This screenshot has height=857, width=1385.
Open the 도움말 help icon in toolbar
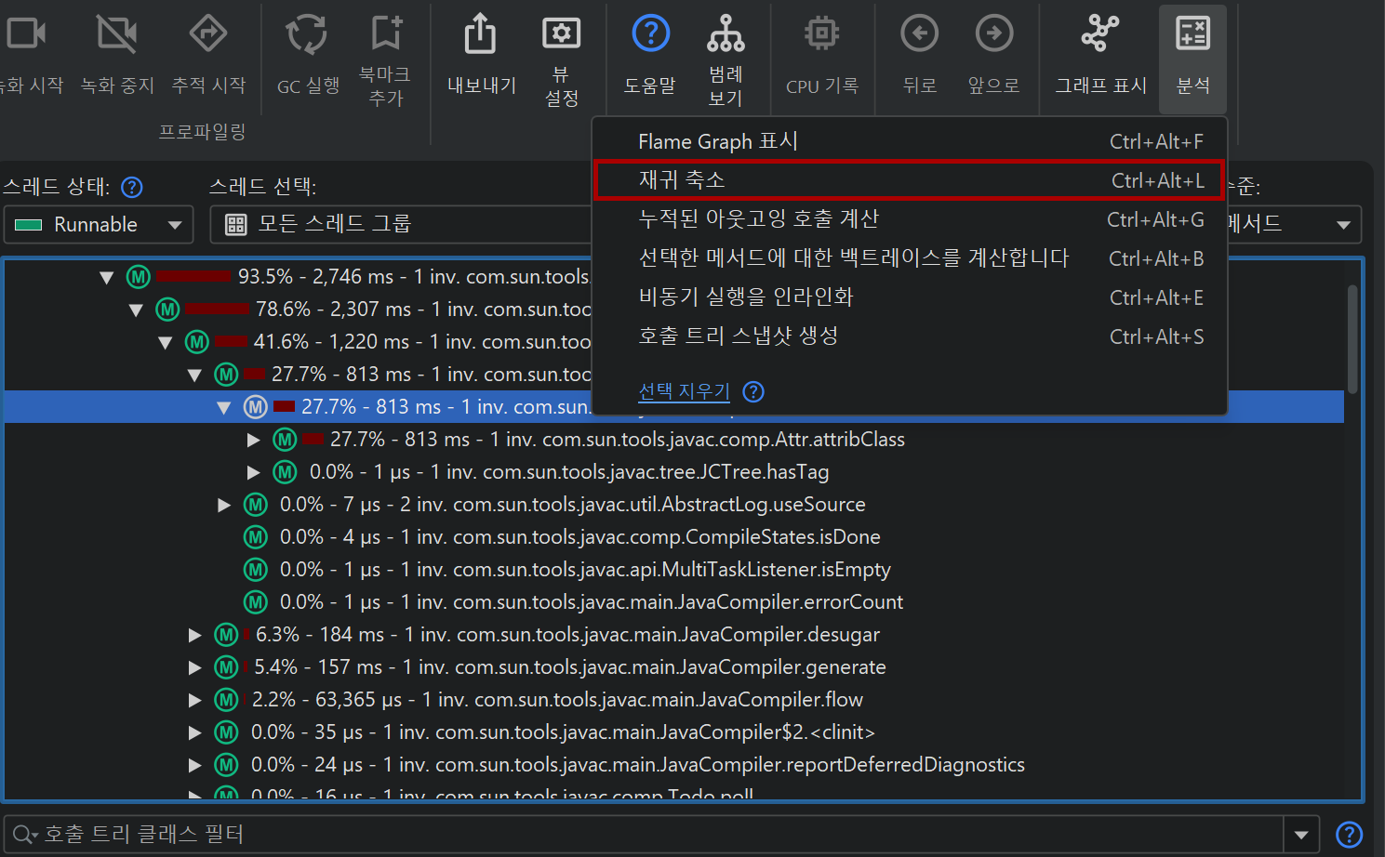[x=650, y=35]
